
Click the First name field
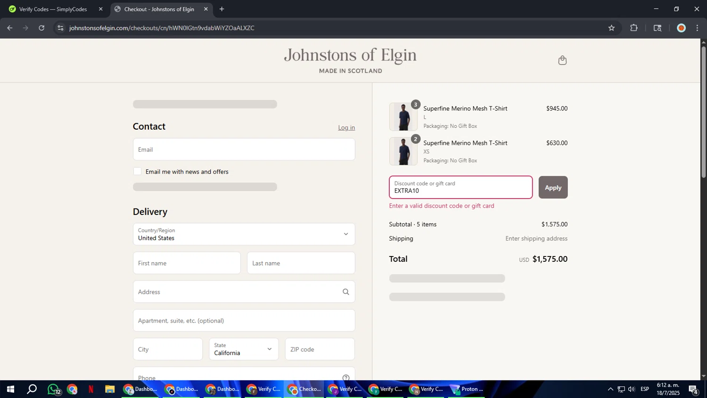187,263
